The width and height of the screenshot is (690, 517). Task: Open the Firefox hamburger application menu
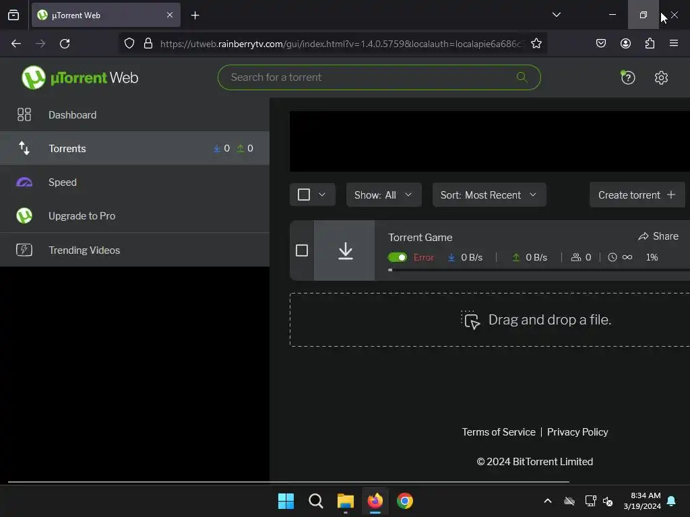tap(674, 43)
